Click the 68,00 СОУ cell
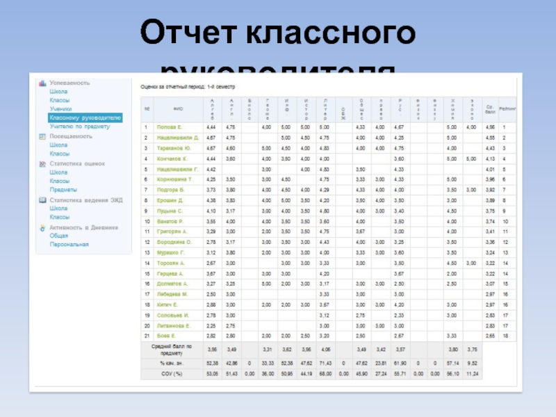 click(x=325, y=374)
